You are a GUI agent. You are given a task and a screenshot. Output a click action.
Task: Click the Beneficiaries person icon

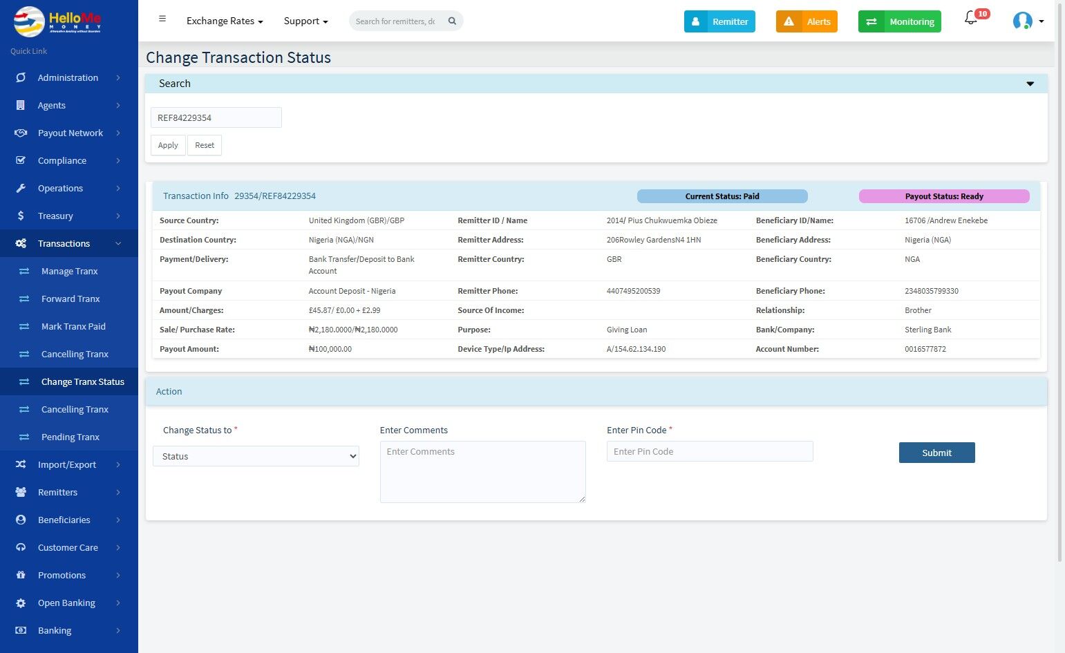click(x=21, y=520)
